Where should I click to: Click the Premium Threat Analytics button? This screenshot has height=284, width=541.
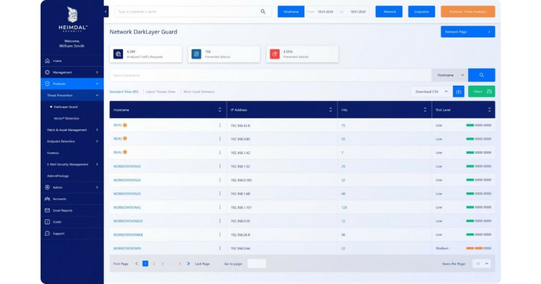[468, 12]
